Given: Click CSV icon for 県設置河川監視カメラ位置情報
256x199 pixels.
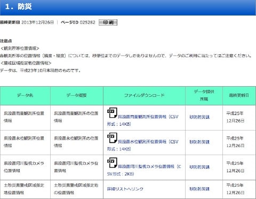Looking at the screenshot, I should coord(112,163).
